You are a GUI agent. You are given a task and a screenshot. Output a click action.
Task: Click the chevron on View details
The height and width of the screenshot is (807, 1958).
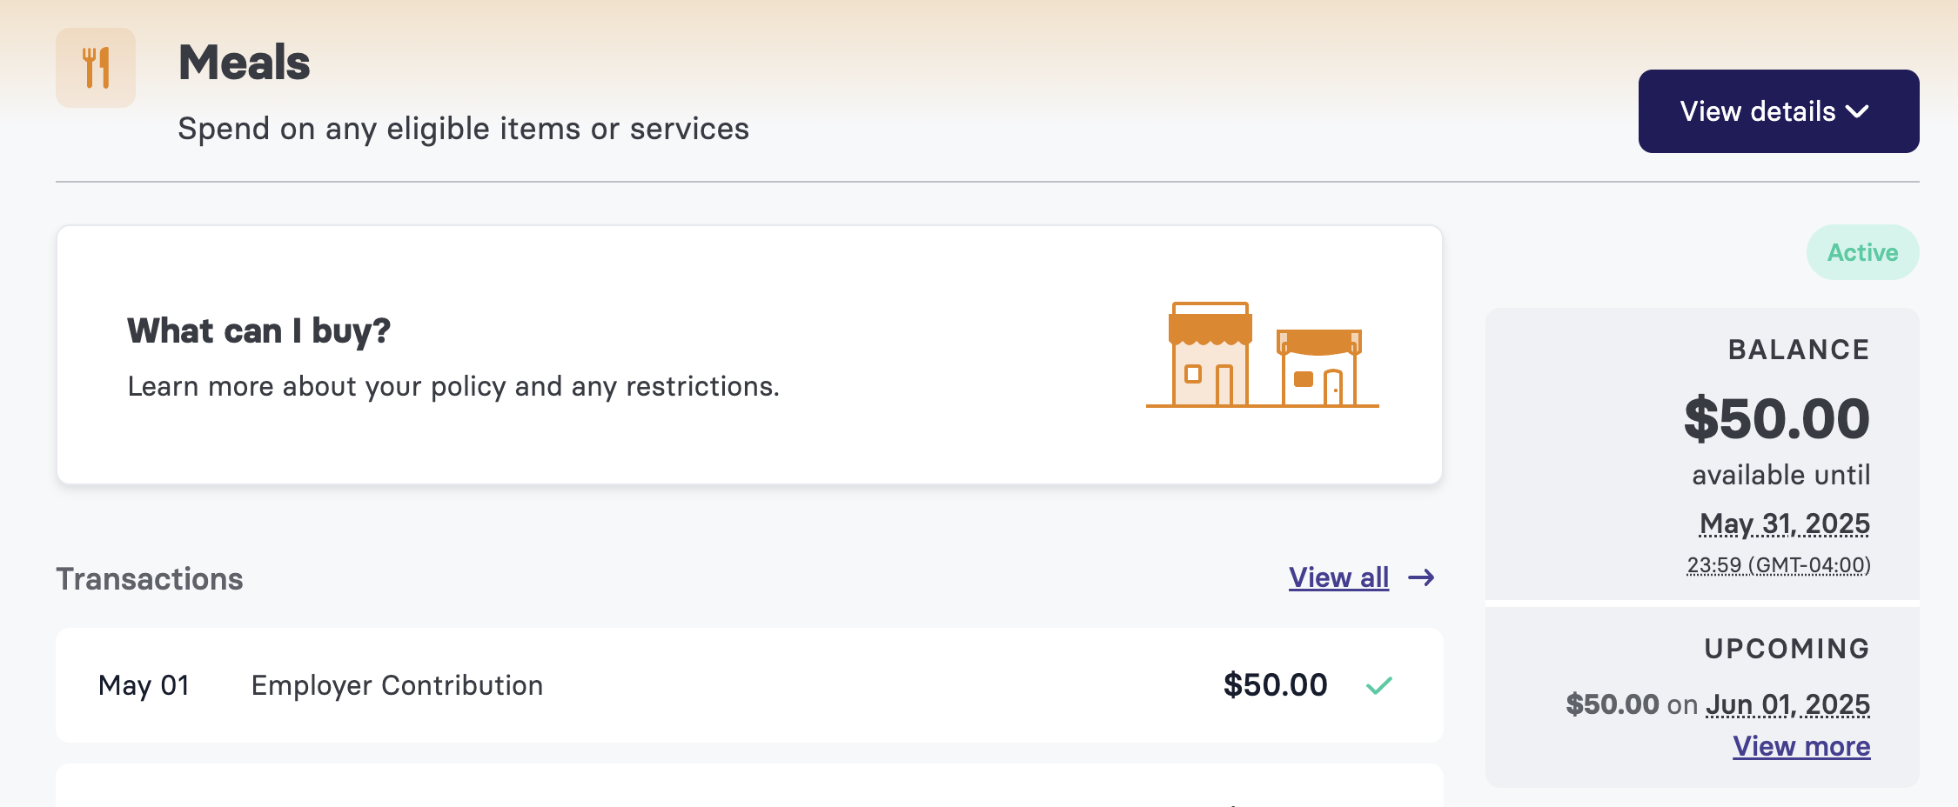pyautogui.click(x=1857, y=112)
